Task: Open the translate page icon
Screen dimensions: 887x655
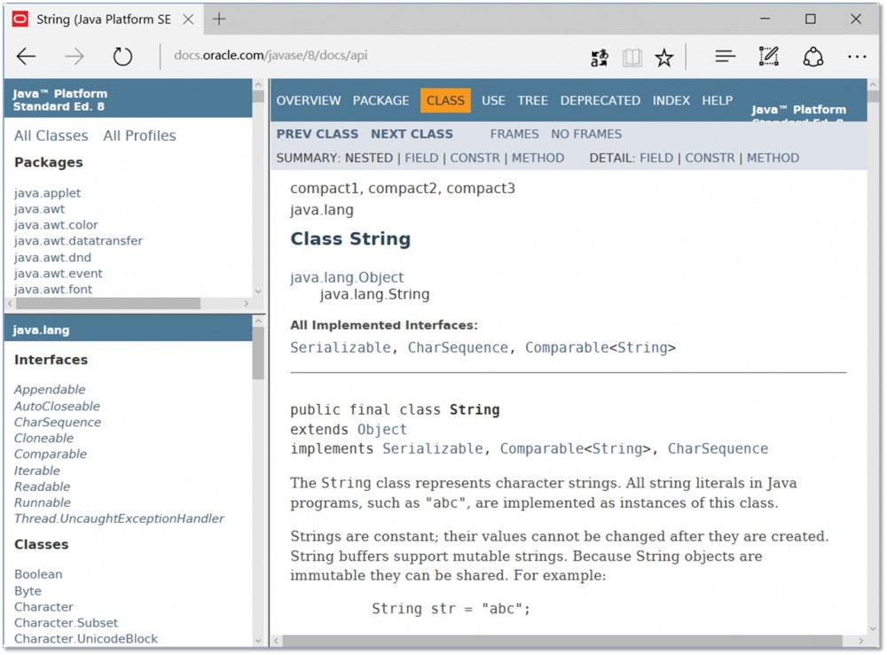Action: [599, 57]
